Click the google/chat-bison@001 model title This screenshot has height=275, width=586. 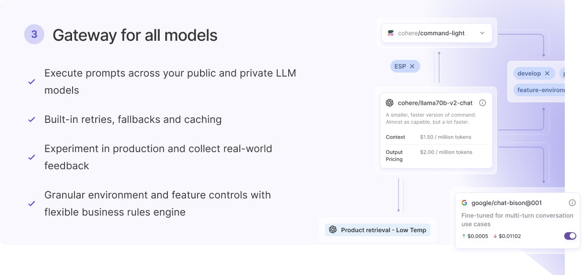[506, 203]
